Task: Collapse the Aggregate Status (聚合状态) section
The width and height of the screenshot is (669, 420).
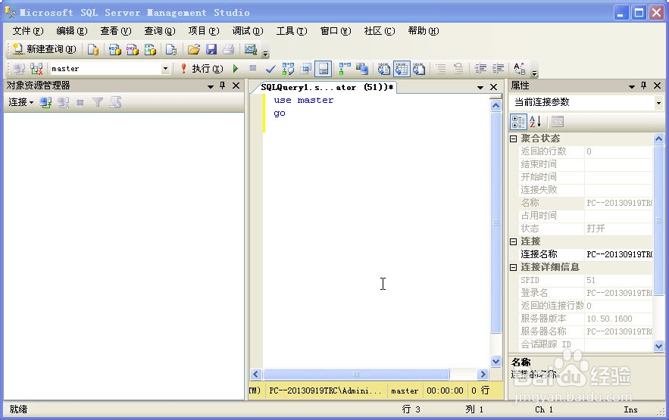Action: point(513,138)
